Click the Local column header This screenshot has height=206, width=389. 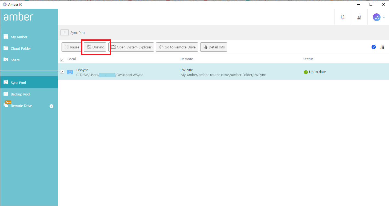(x=72, y=59)
